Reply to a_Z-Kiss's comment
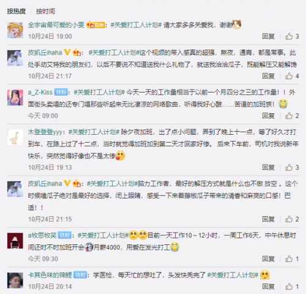This screenshot has width=306, height=294. tap(268, 116)
